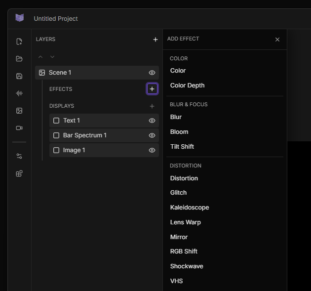Image resolution: width=311 pixels, height=291 pixels.
Task: Click the BLUR & FOCUS category heading
Action: (189, 104)
